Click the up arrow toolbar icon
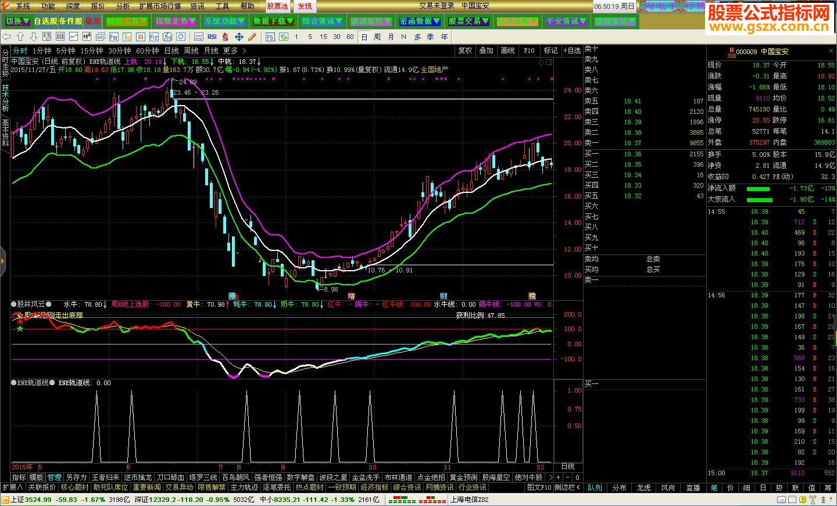The width and height of the screenshot is (837, 506). pos(20,37)
